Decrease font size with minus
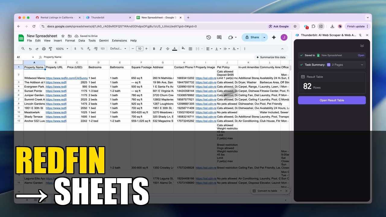The width and height of the screenshot is (386, 217). coord(133,49)
